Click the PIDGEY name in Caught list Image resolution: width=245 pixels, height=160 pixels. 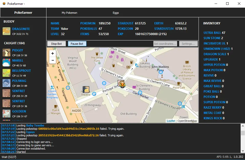(18, 50)
